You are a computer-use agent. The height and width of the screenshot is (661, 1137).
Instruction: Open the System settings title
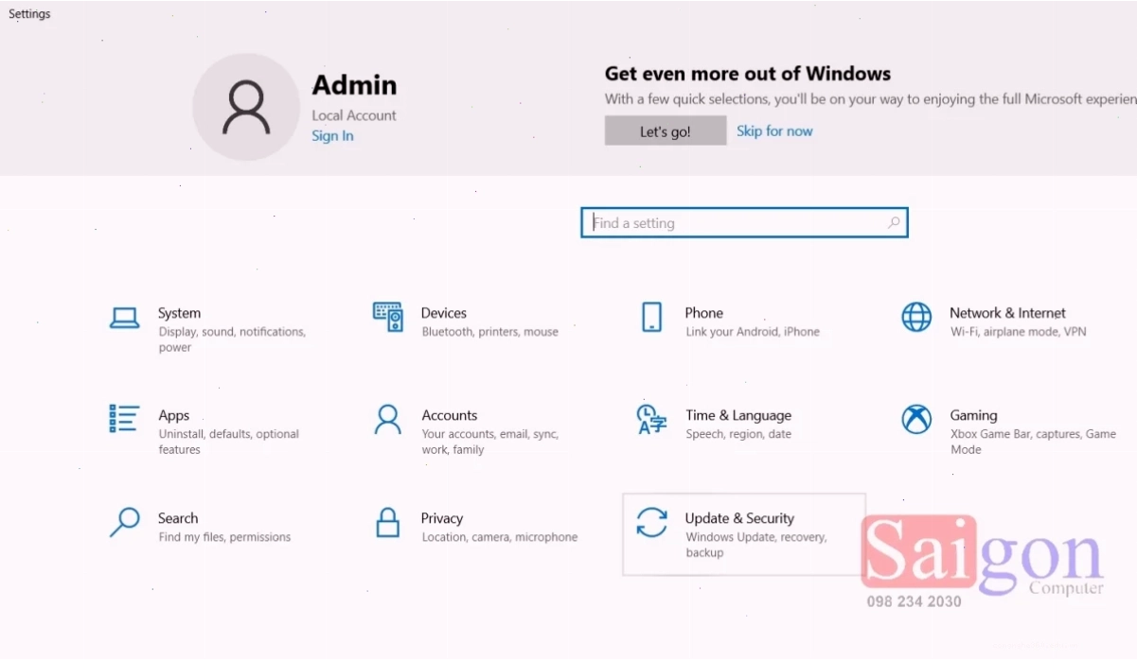tap(179, 313)
